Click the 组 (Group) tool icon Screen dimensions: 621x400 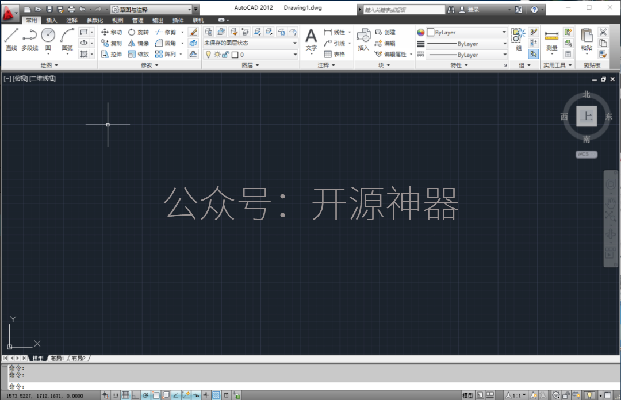click(519, 39)
